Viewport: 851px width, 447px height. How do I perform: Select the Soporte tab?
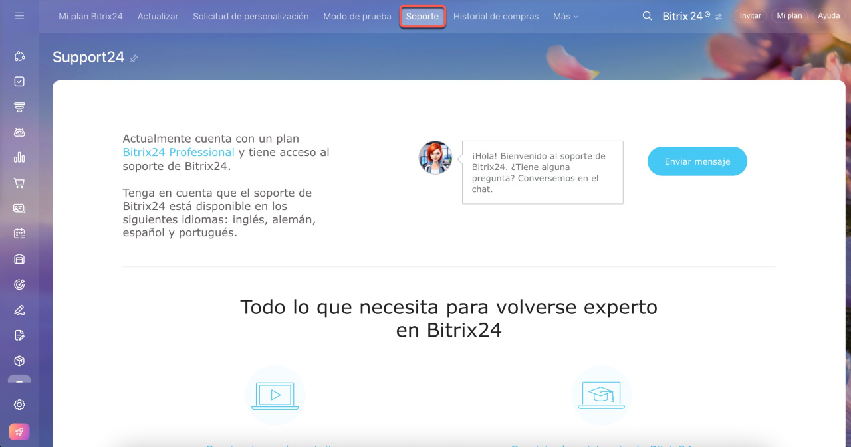422,16
